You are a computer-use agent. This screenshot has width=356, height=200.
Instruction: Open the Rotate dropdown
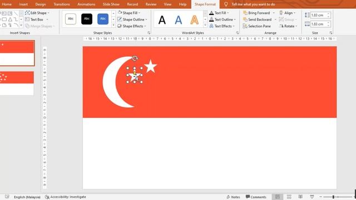point(288,26)
